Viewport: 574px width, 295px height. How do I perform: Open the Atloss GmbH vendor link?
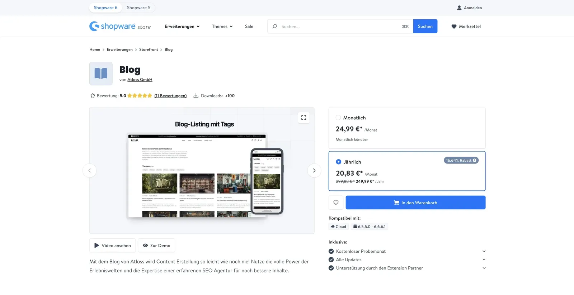(140, 80)
